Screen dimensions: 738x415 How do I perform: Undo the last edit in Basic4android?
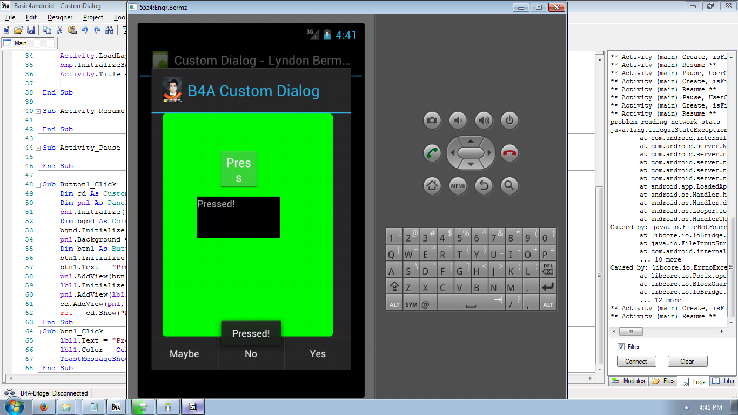(85, 30)
